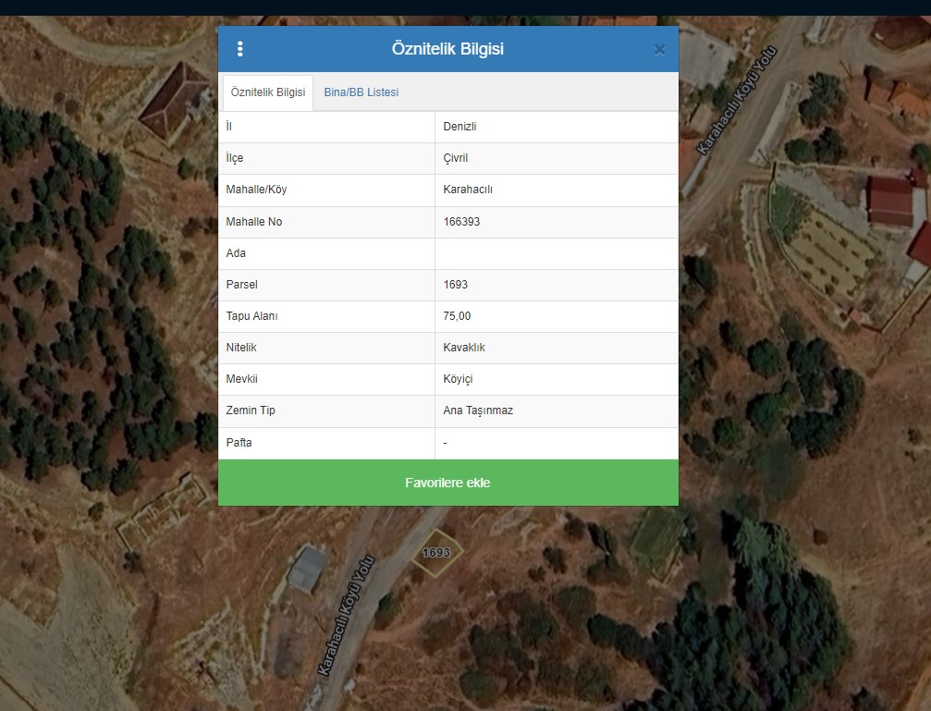Click the Ana Taşınmaz value
The image size is (931, 711).
pos(478,411)
